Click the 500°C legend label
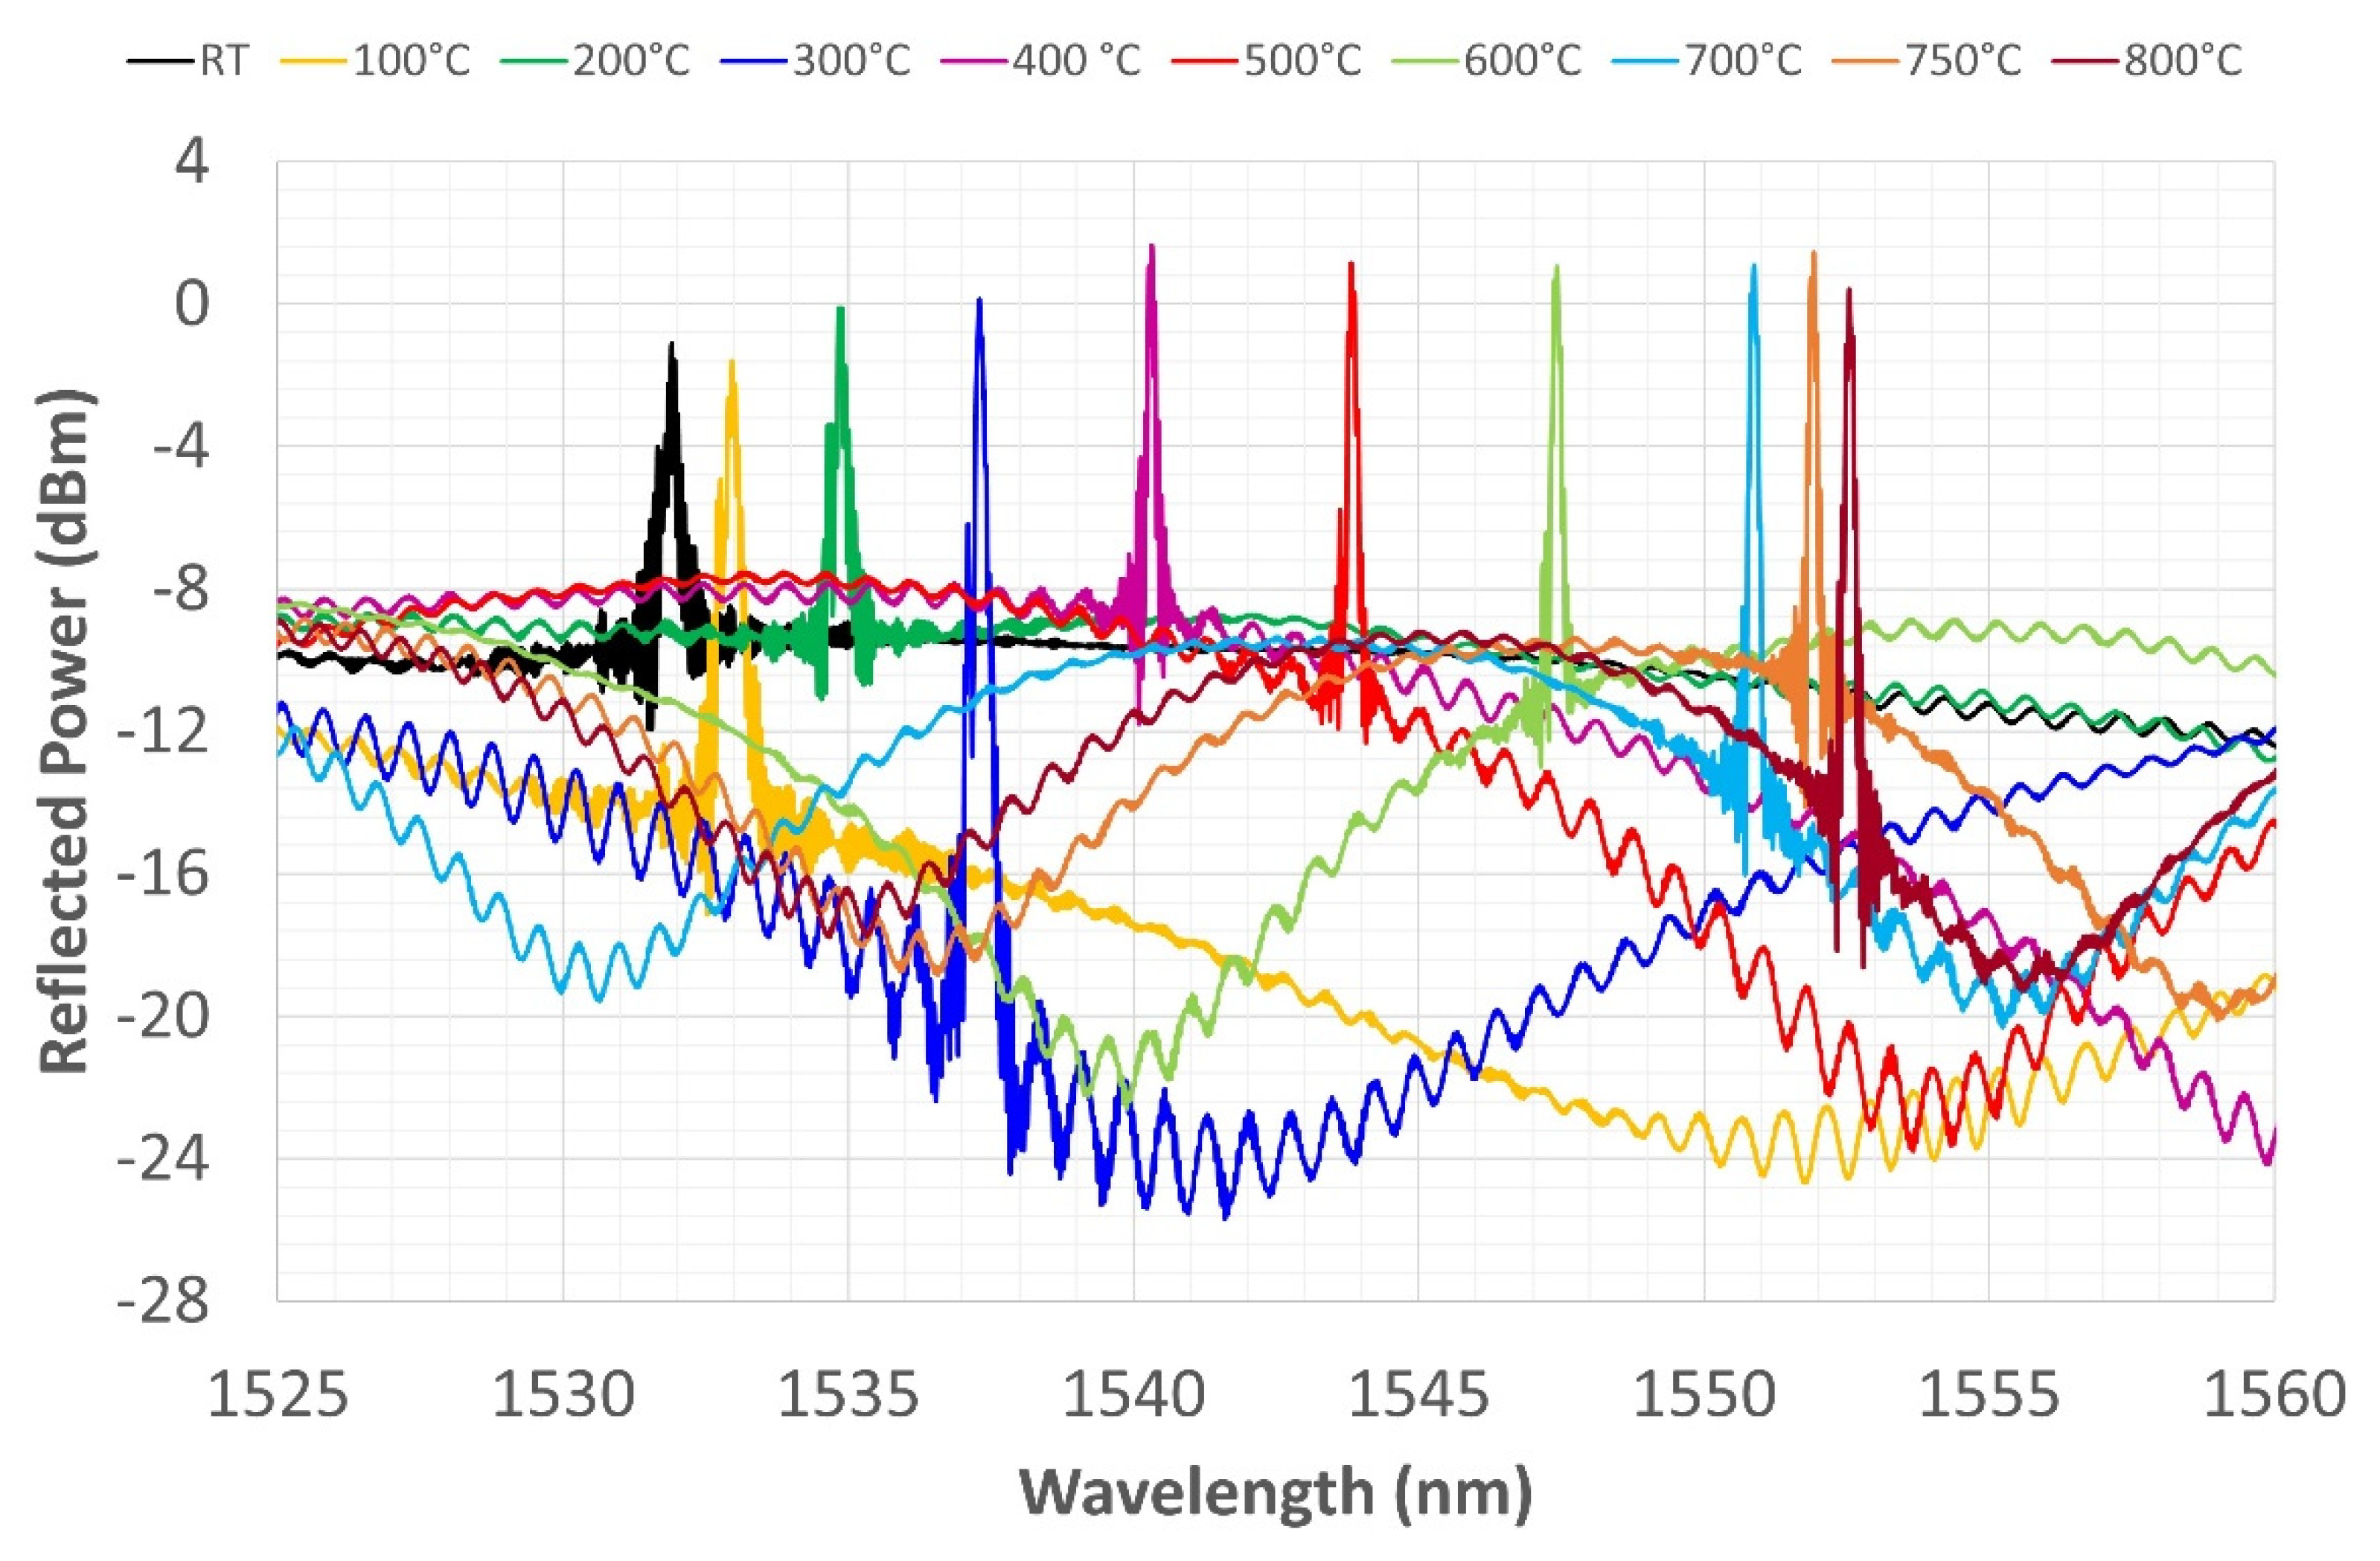 point(1303,62)
